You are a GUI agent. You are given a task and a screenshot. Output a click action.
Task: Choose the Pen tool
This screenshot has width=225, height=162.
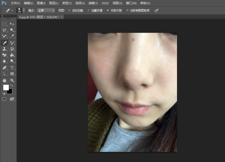pos(4,68)
